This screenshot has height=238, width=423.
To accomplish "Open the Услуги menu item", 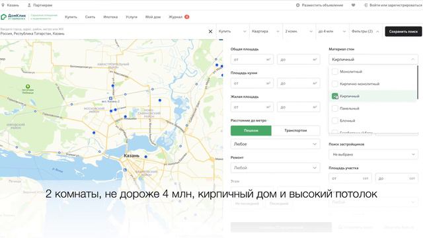I will click(x=132, y=17).
